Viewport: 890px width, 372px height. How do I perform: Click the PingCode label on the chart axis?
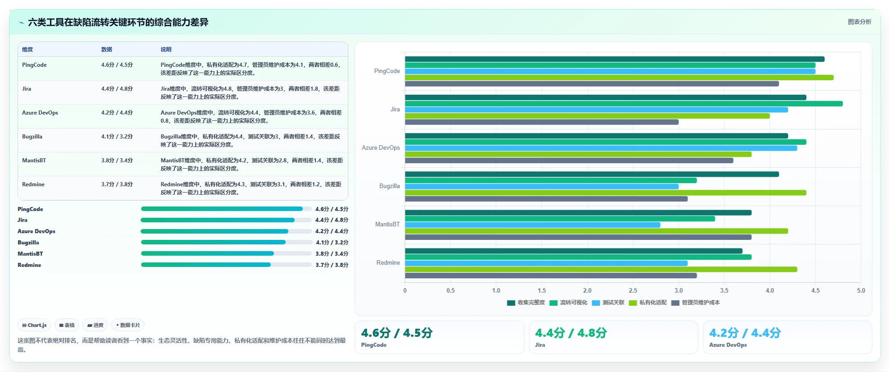point(387,71)
